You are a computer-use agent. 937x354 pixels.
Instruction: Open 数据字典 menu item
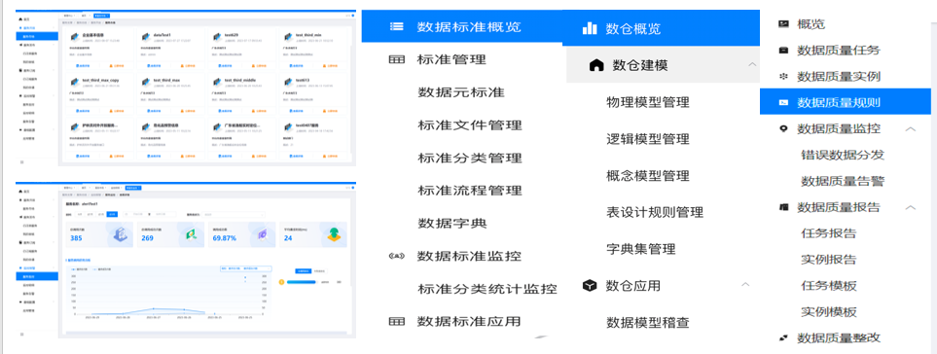coord(453,224)
